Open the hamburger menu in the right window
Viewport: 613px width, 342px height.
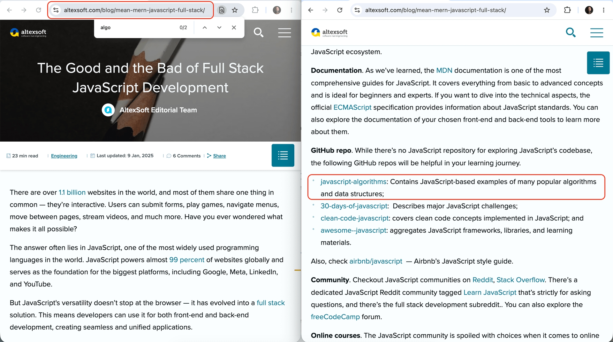596,33
